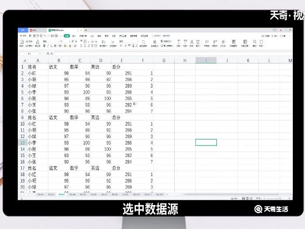Click cell C5 with value 100
The image size is (305, 229).
tap(80, 92)
